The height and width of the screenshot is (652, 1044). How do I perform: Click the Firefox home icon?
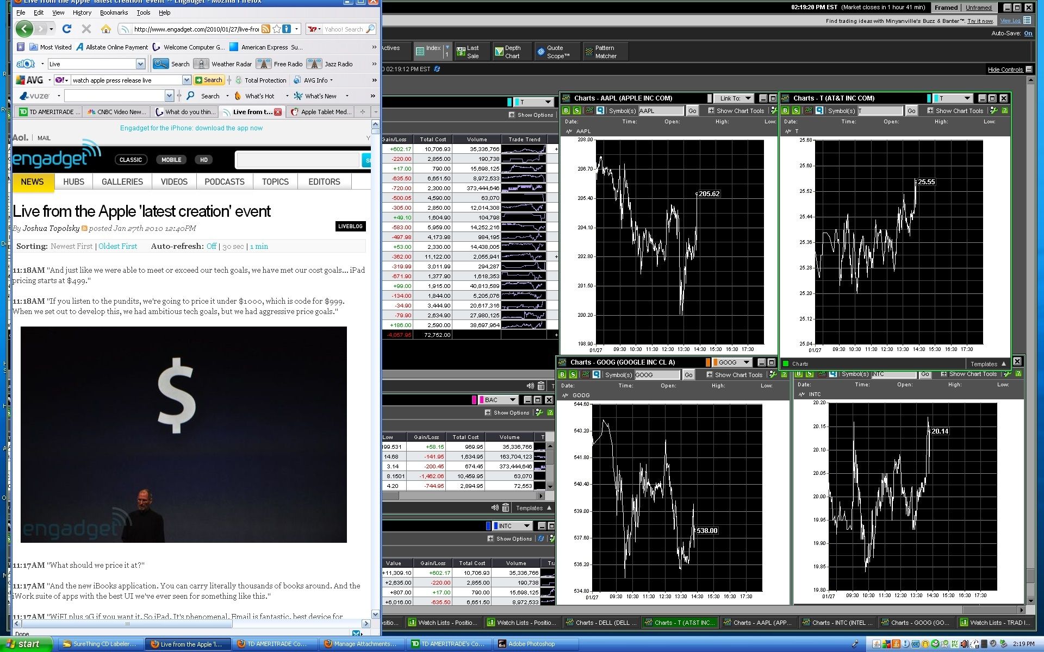[106, 29]
